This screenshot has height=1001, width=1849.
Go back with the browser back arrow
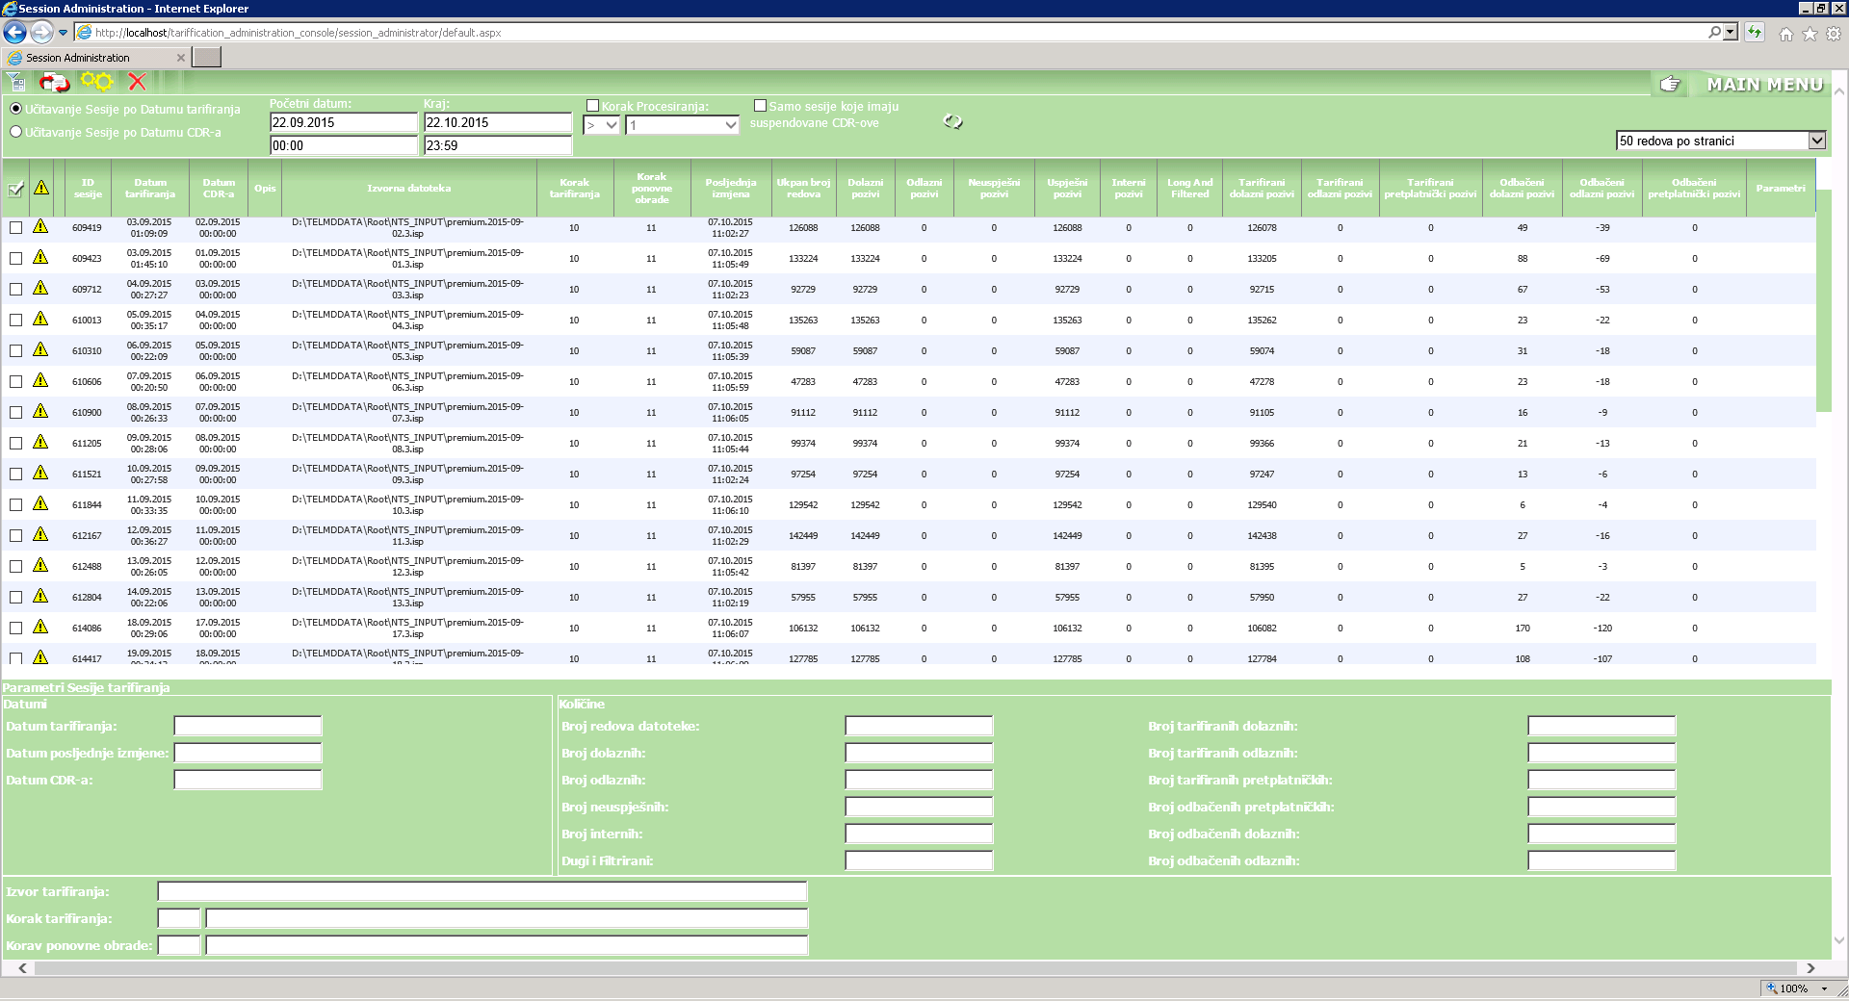14,33
